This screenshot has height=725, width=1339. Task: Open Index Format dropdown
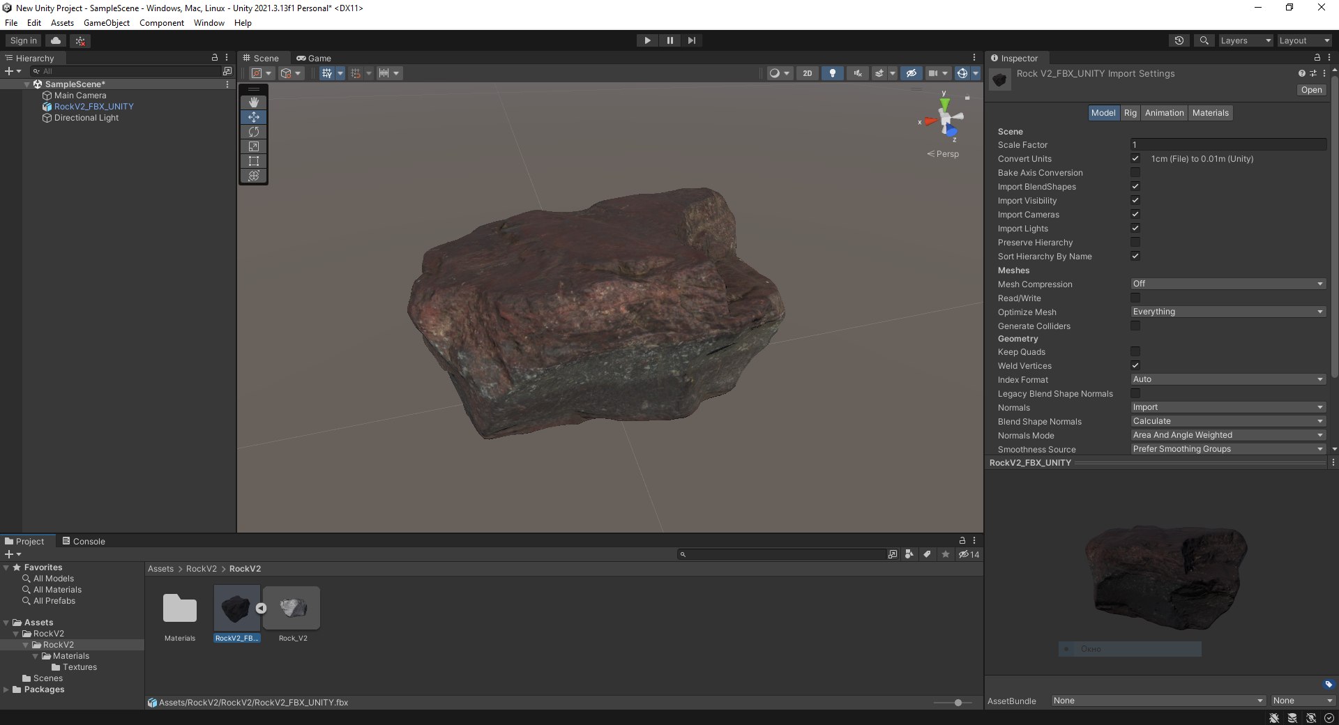click(1228, 379)
